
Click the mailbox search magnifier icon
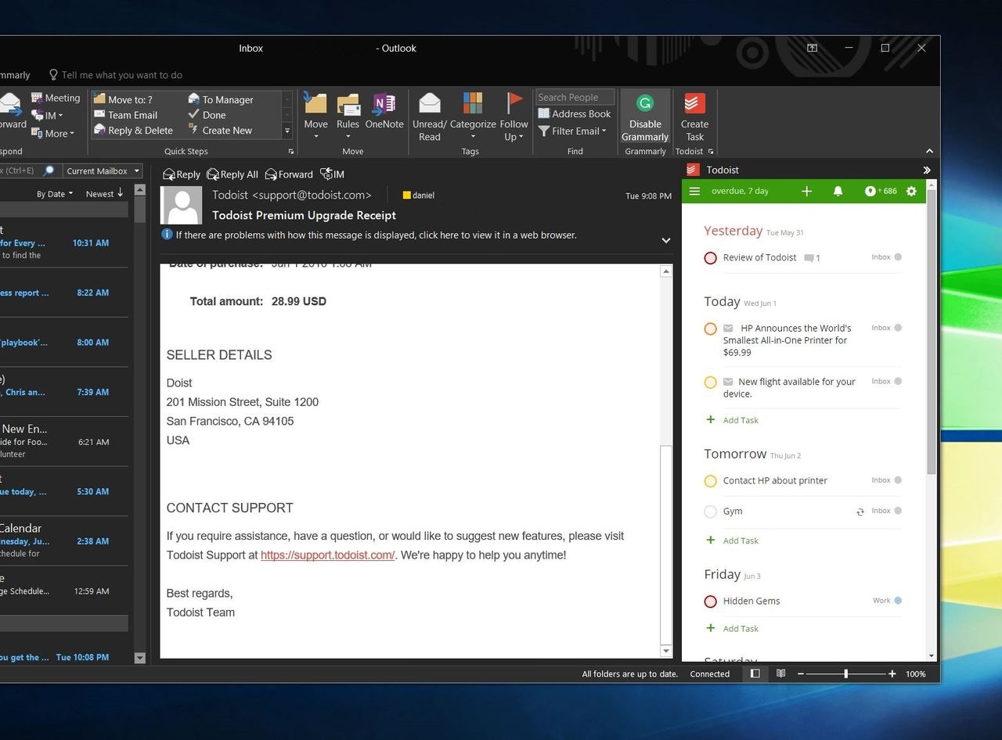tap(49, 171)
